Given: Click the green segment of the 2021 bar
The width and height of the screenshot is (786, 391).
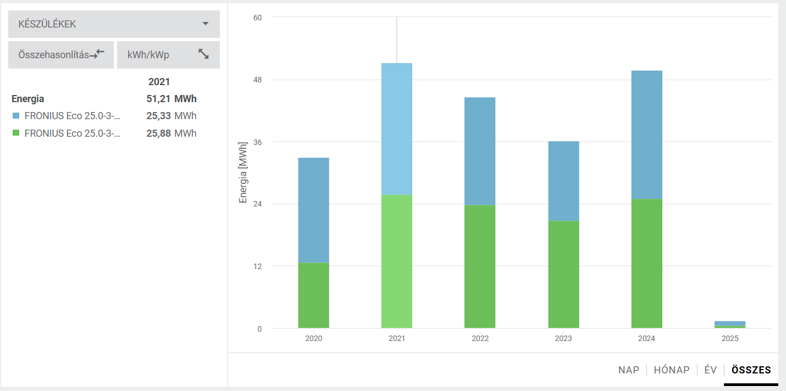Looking at the screenshot, I should (396, 261).
